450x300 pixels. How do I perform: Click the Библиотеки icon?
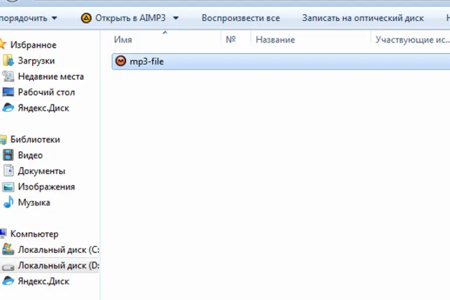[3, 139]
